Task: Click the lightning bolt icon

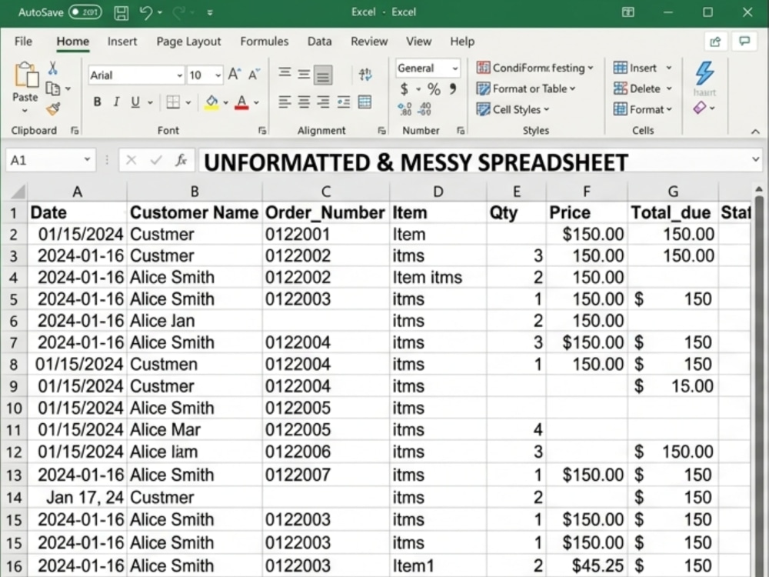Action: click(704, 72)
